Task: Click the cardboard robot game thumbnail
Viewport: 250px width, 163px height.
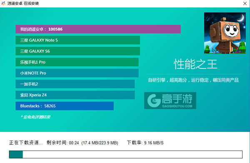Action: tap(225, 33)
